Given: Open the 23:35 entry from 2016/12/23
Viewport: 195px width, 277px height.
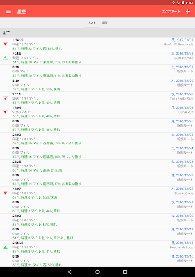Looking at the screenshot, I should point(97,166).
